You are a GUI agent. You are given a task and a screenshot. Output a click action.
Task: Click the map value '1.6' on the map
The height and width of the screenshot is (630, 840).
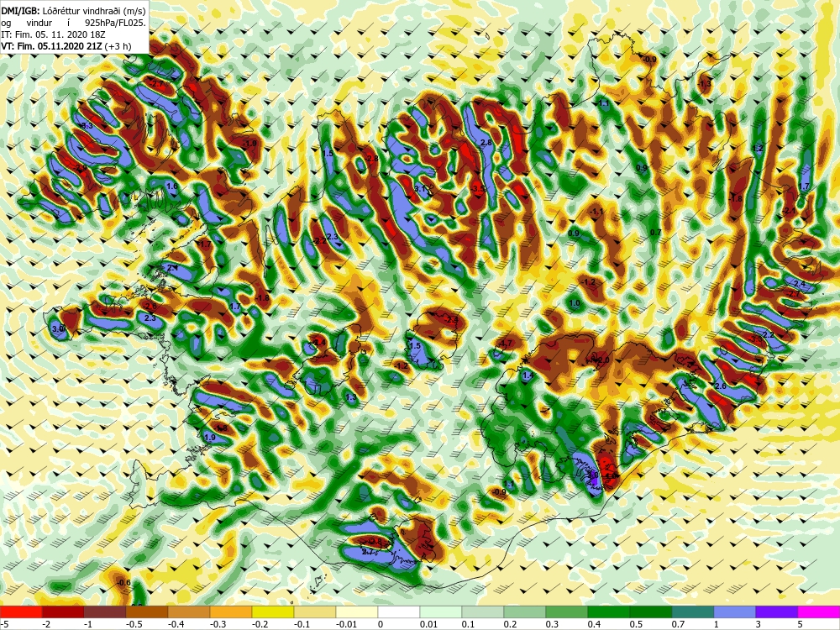[172, 186]
